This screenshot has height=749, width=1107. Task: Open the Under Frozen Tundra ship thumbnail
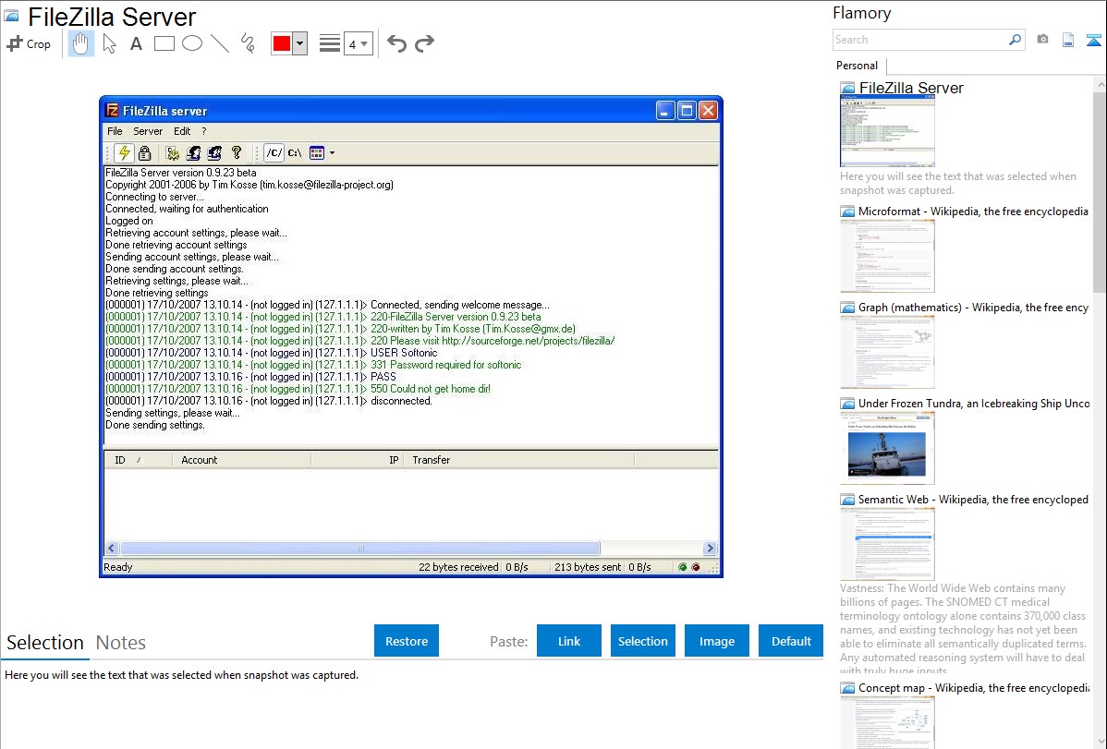(887, 448)
